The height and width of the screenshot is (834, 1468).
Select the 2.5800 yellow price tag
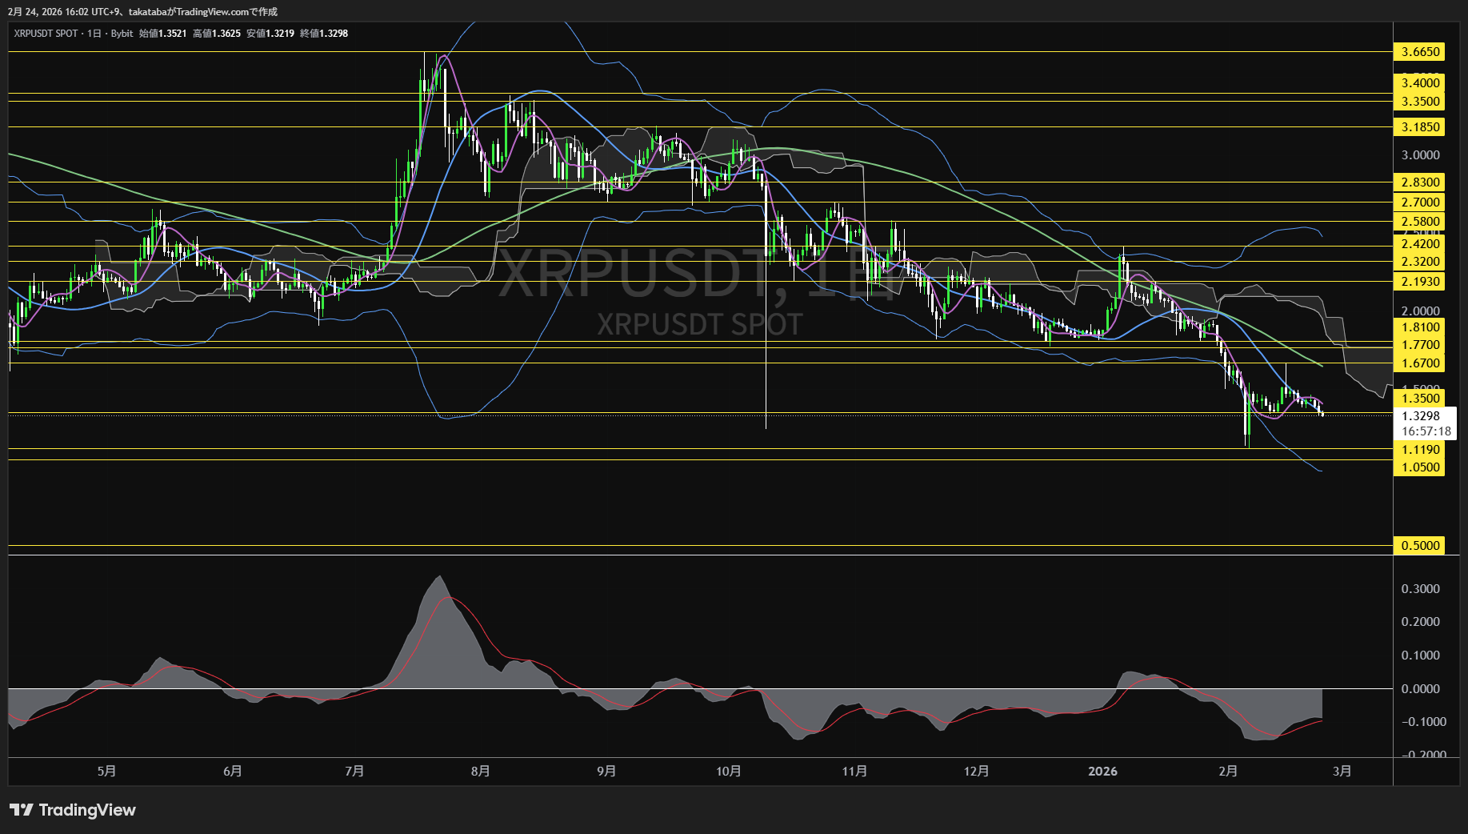(x=1420, y=222)
